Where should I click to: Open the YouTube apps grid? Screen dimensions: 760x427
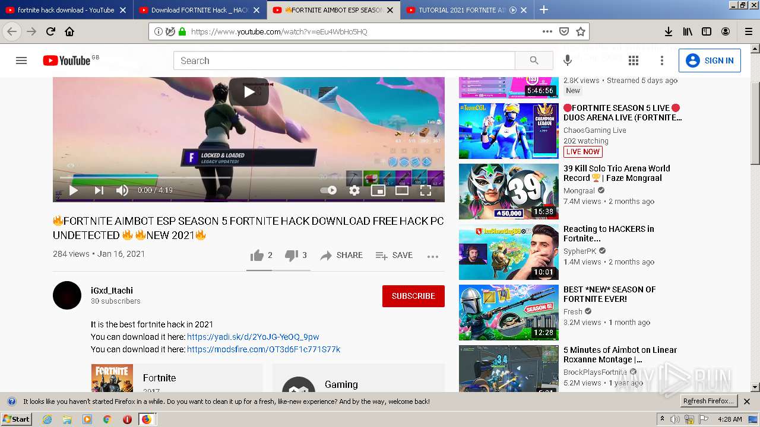coord(634,60)
